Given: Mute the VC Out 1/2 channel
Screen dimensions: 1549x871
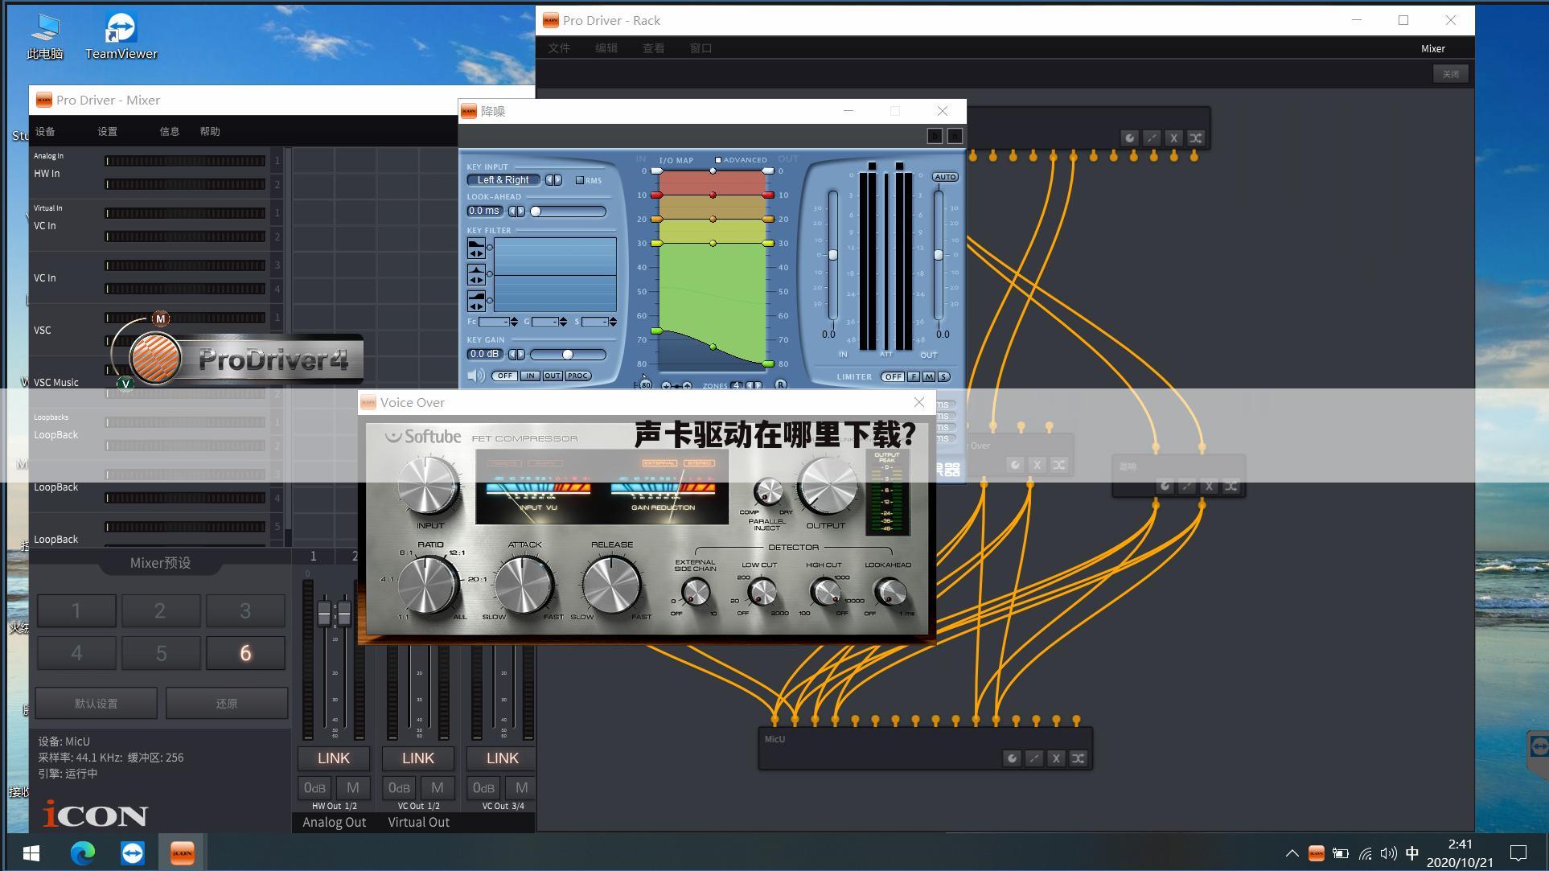Looking at the screenshot, I should (438, 788).
